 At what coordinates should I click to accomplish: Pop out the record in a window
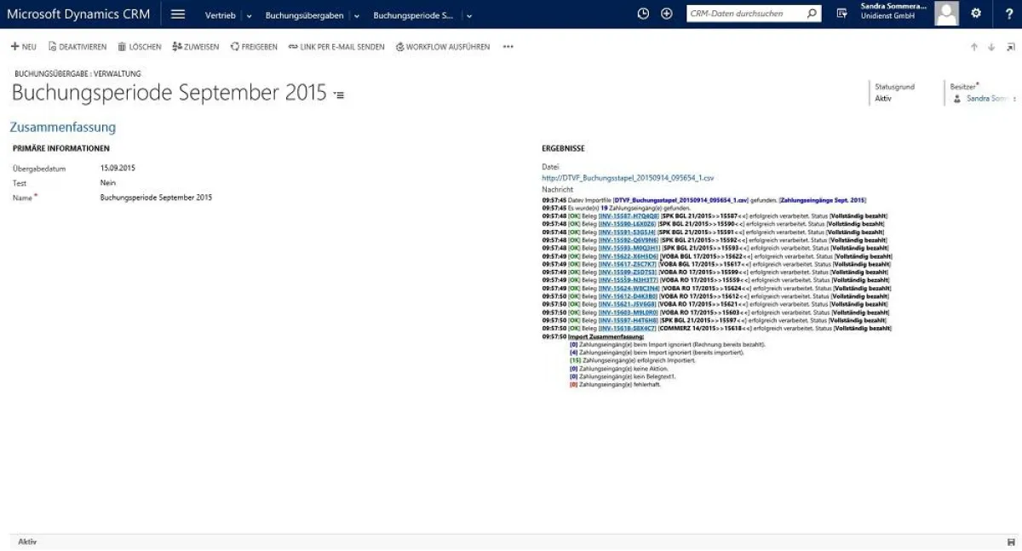[x=1008, y=48]
